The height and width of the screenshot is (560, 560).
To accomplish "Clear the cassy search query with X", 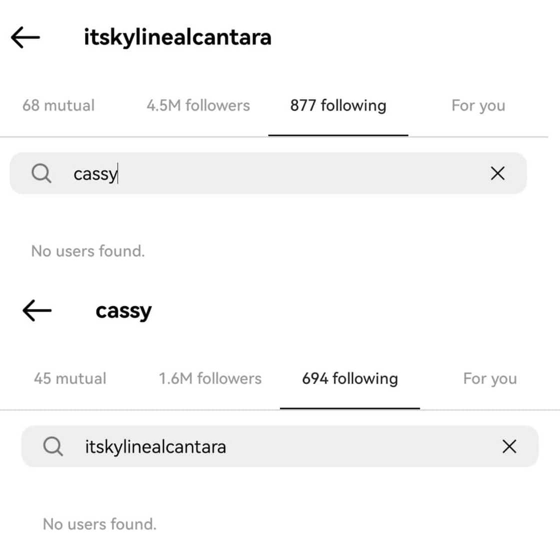I will pyautogui.click(x=497, y=173).
